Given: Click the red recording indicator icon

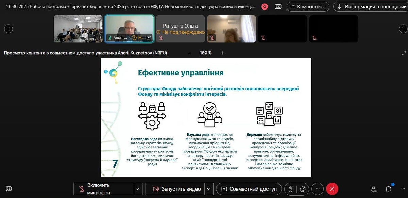Looking at the screenshot, I should (265, 7).
